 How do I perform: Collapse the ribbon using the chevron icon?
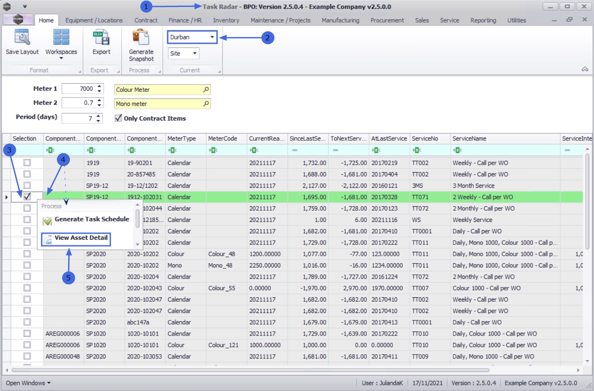[585, 69]
